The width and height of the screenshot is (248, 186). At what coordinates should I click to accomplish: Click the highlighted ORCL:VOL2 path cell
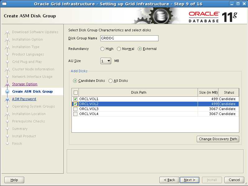pyautogui.click(x=138, y=104)
